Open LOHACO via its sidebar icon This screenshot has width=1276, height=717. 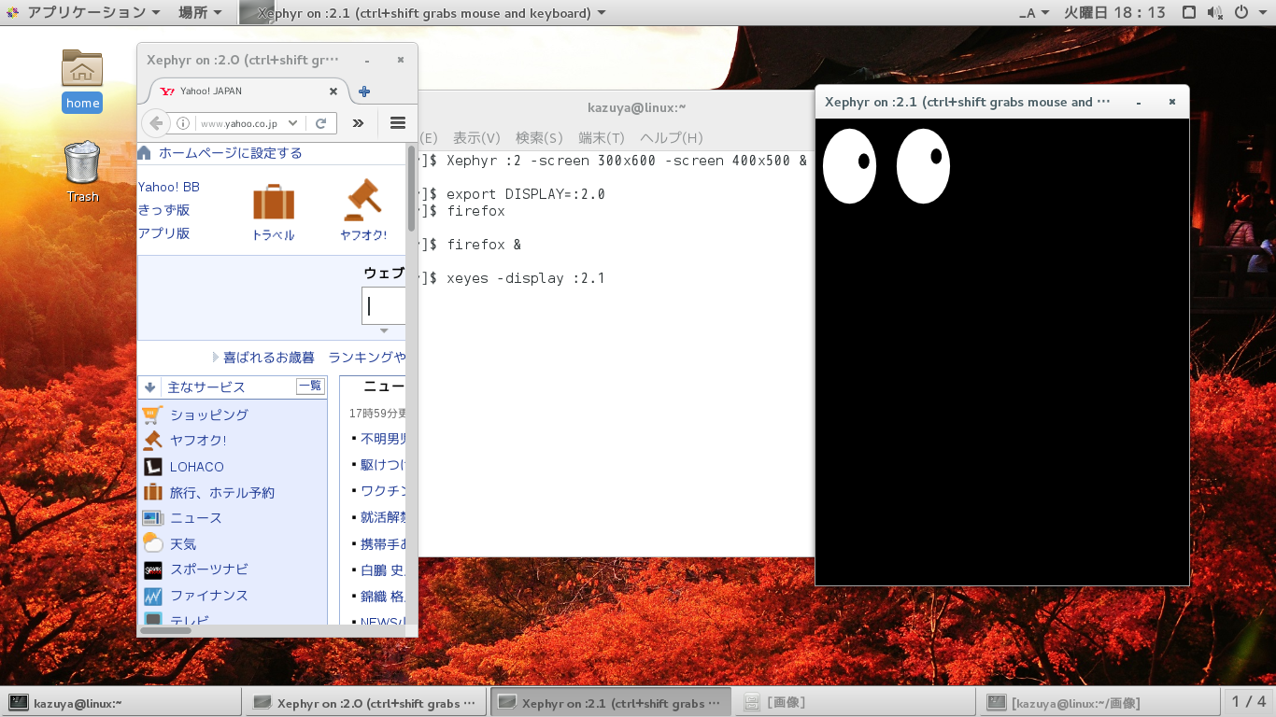tap(151, 467)
